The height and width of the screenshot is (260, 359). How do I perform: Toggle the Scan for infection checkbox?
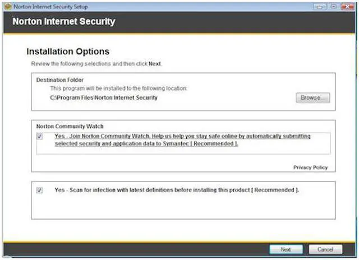tap(40, 191)
